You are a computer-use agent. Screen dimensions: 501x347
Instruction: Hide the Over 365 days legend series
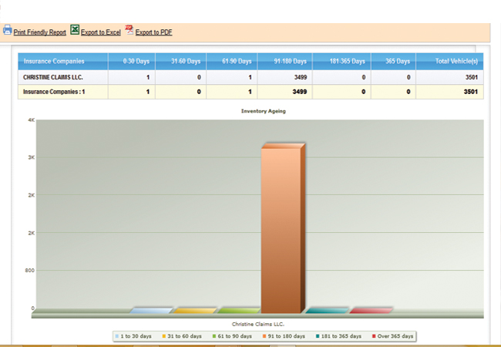[394, 336]
